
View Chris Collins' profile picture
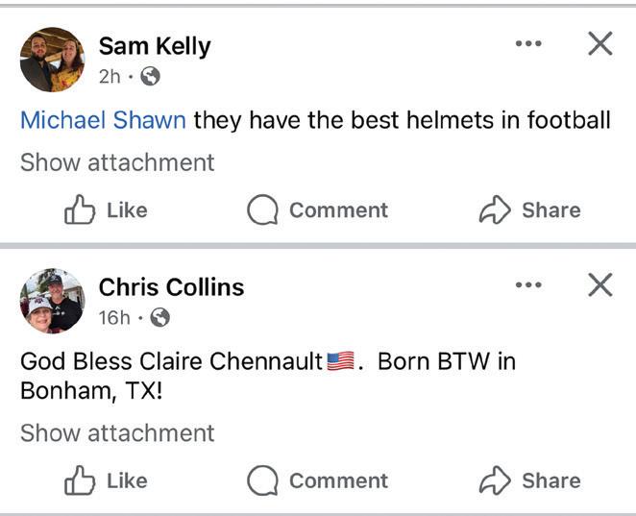(52, 301)
